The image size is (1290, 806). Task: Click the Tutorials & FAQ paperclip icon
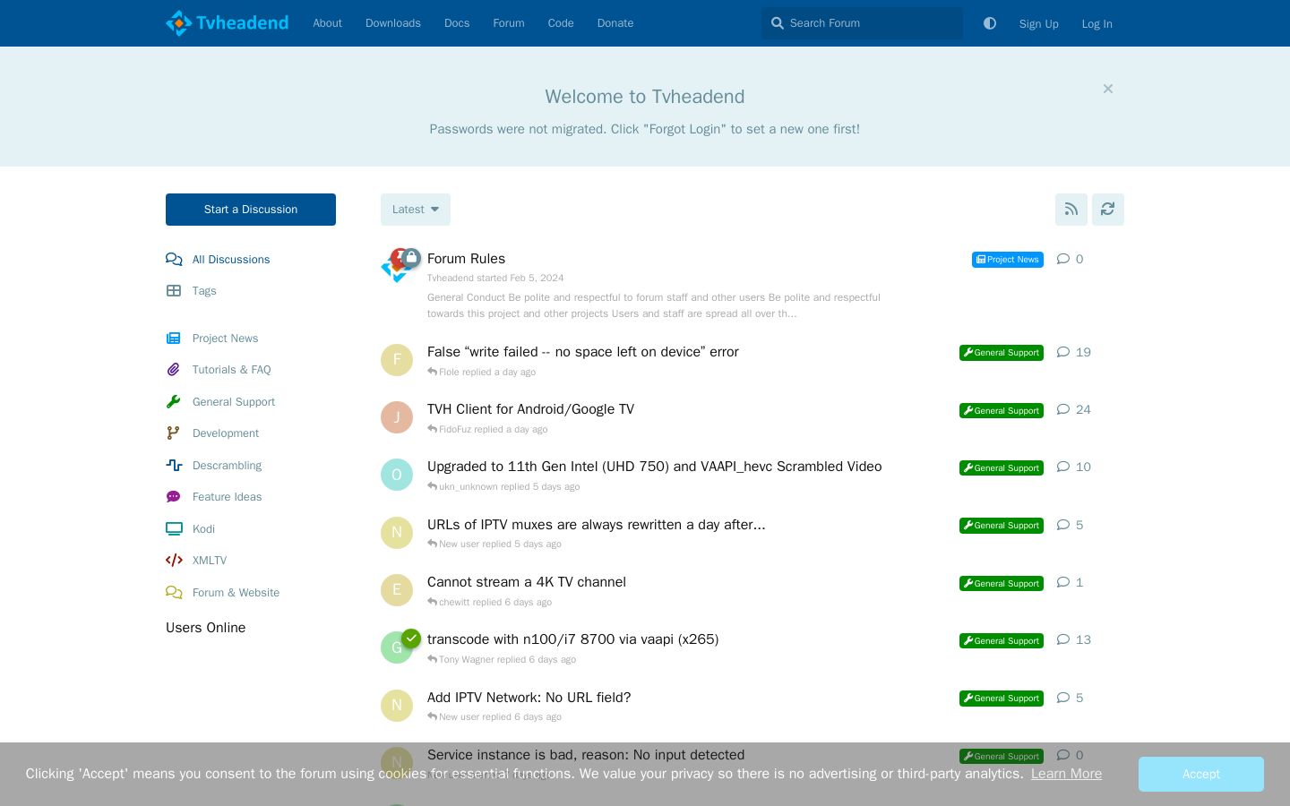point(174,370)
